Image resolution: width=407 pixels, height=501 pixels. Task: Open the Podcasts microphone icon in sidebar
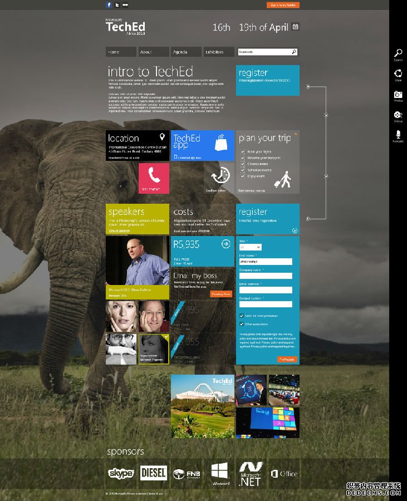(x=398, y=135)
